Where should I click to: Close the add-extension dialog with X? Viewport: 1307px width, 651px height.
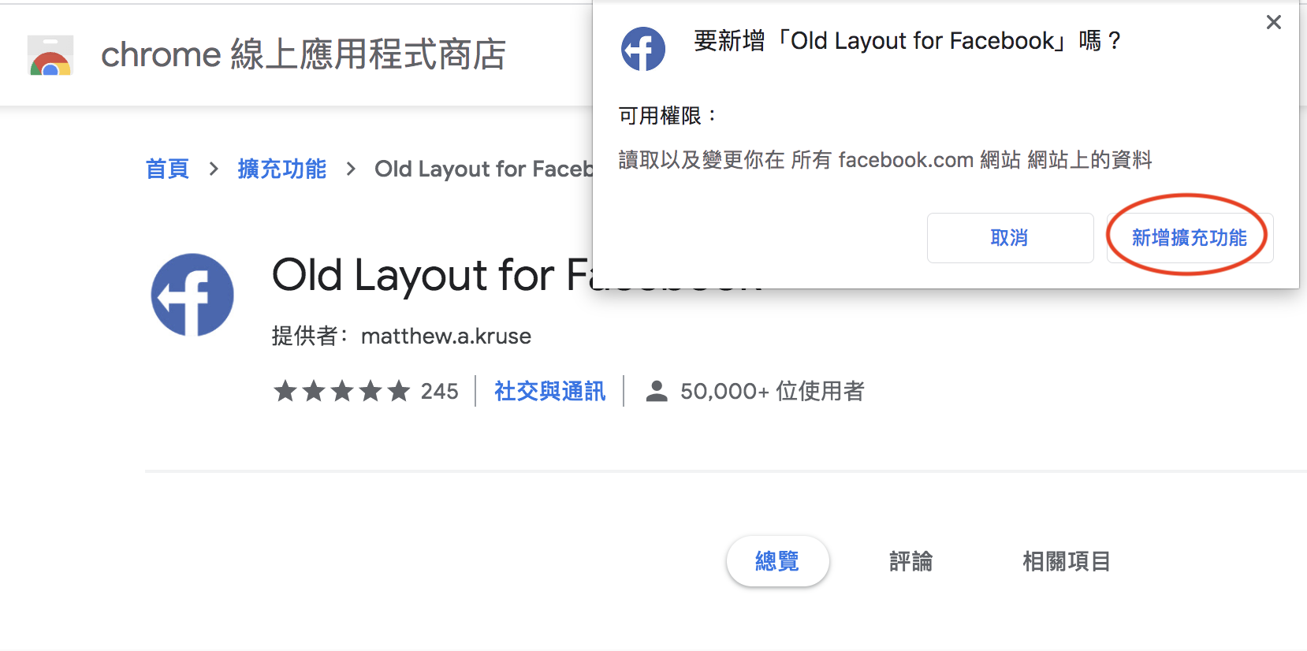pos(1273,23)
